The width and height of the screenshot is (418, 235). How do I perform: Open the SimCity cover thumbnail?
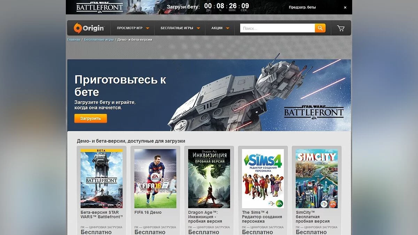317,179
